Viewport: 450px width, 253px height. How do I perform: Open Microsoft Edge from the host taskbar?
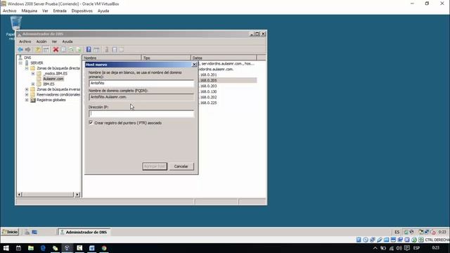(43, 248)
